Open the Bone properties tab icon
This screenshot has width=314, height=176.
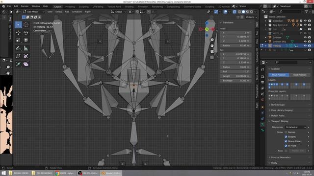click(262, 130)
